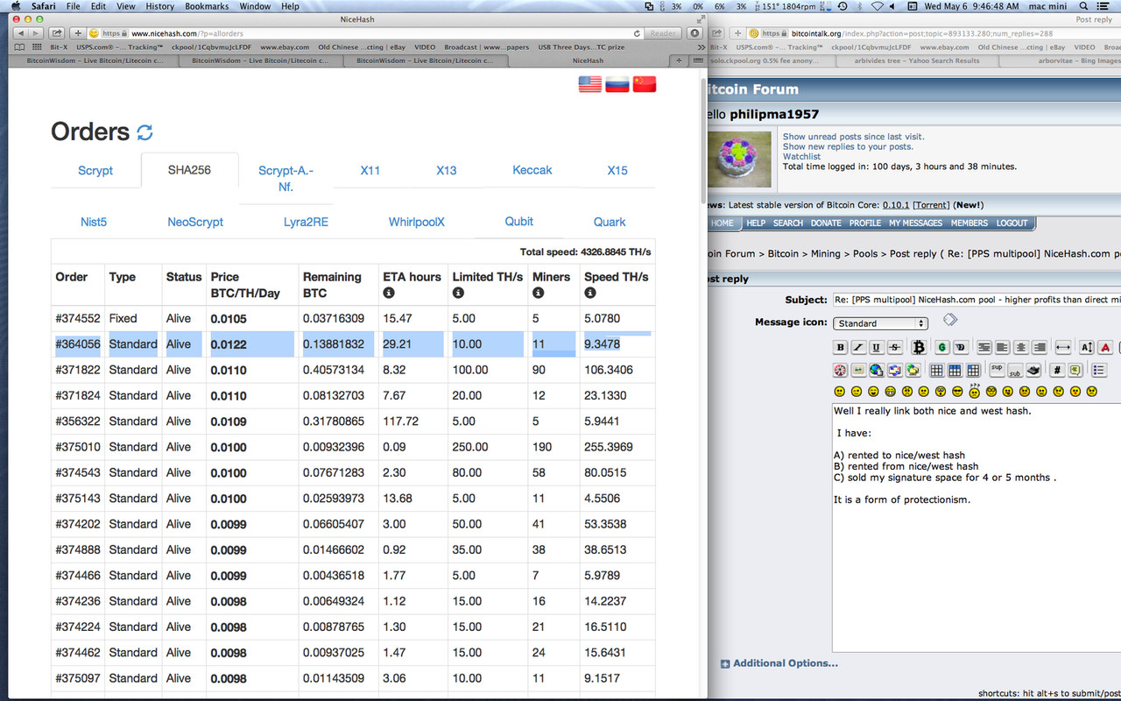
Task: Open the Safari History menu
Action: coord(159,6)
